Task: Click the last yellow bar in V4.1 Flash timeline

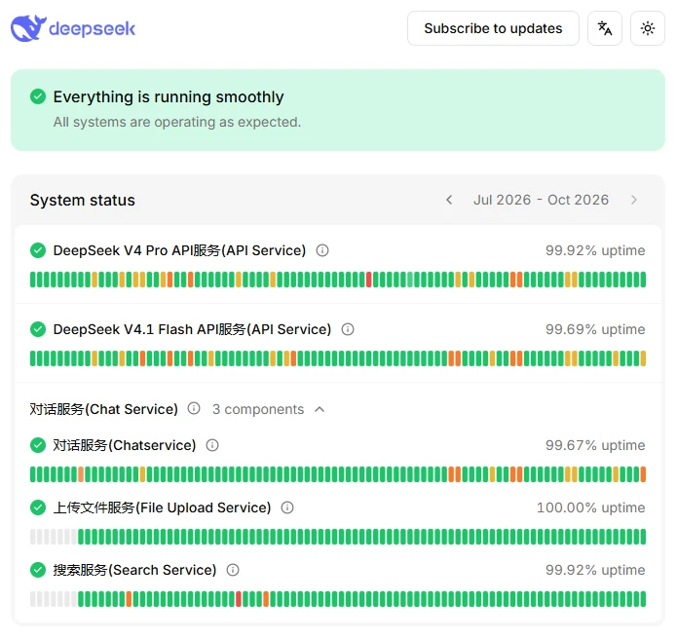Action: (643, 358)
